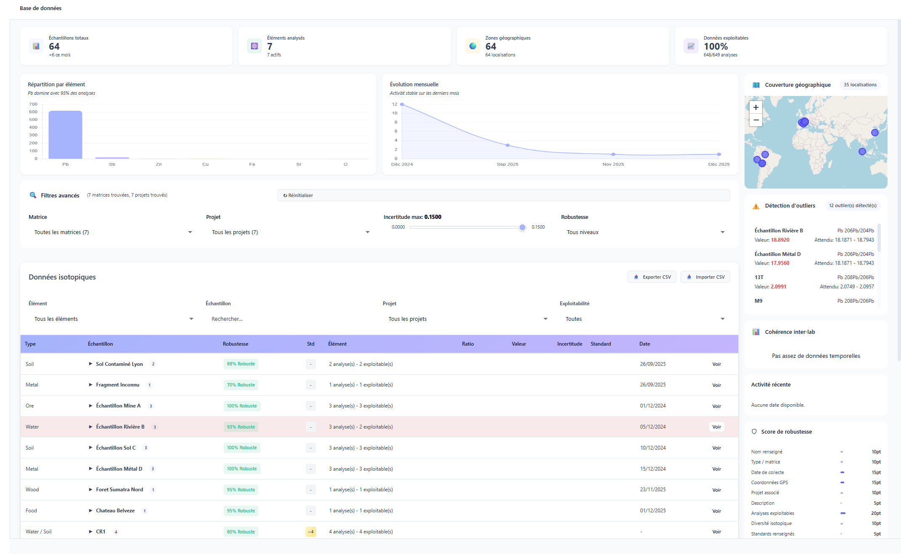The width and height of the screenshot is (901, 554).
Task: Click the Filtres avancés magnifier icon
Action: 33,195
